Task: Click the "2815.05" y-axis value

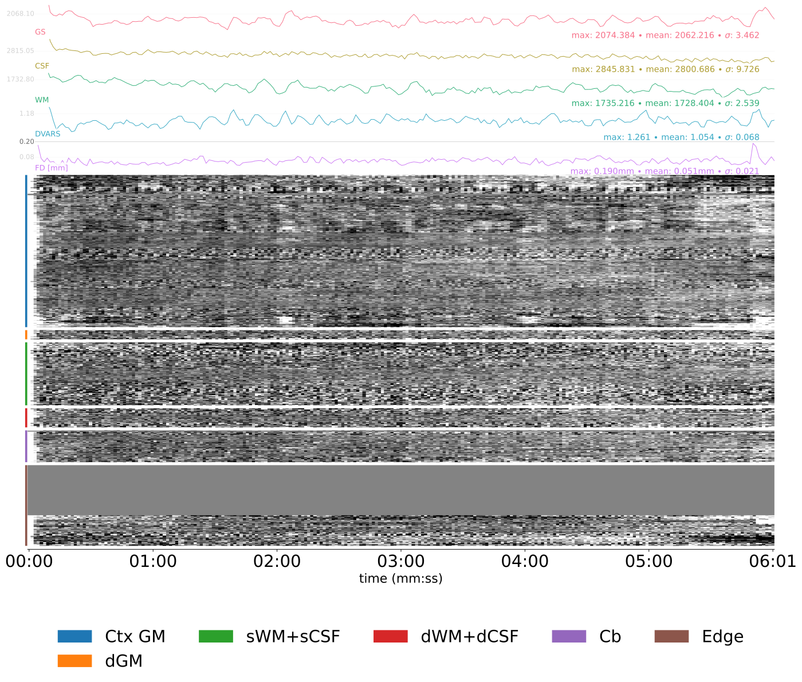Action: point(20,51)
